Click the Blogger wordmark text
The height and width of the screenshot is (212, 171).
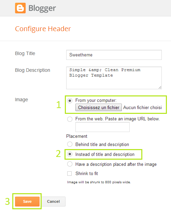click(42, 9)
